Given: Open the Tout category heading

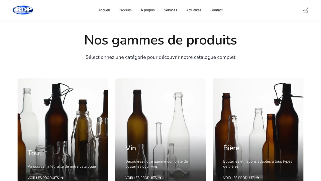Looking at the screenshot, I should tap(35, 153).
